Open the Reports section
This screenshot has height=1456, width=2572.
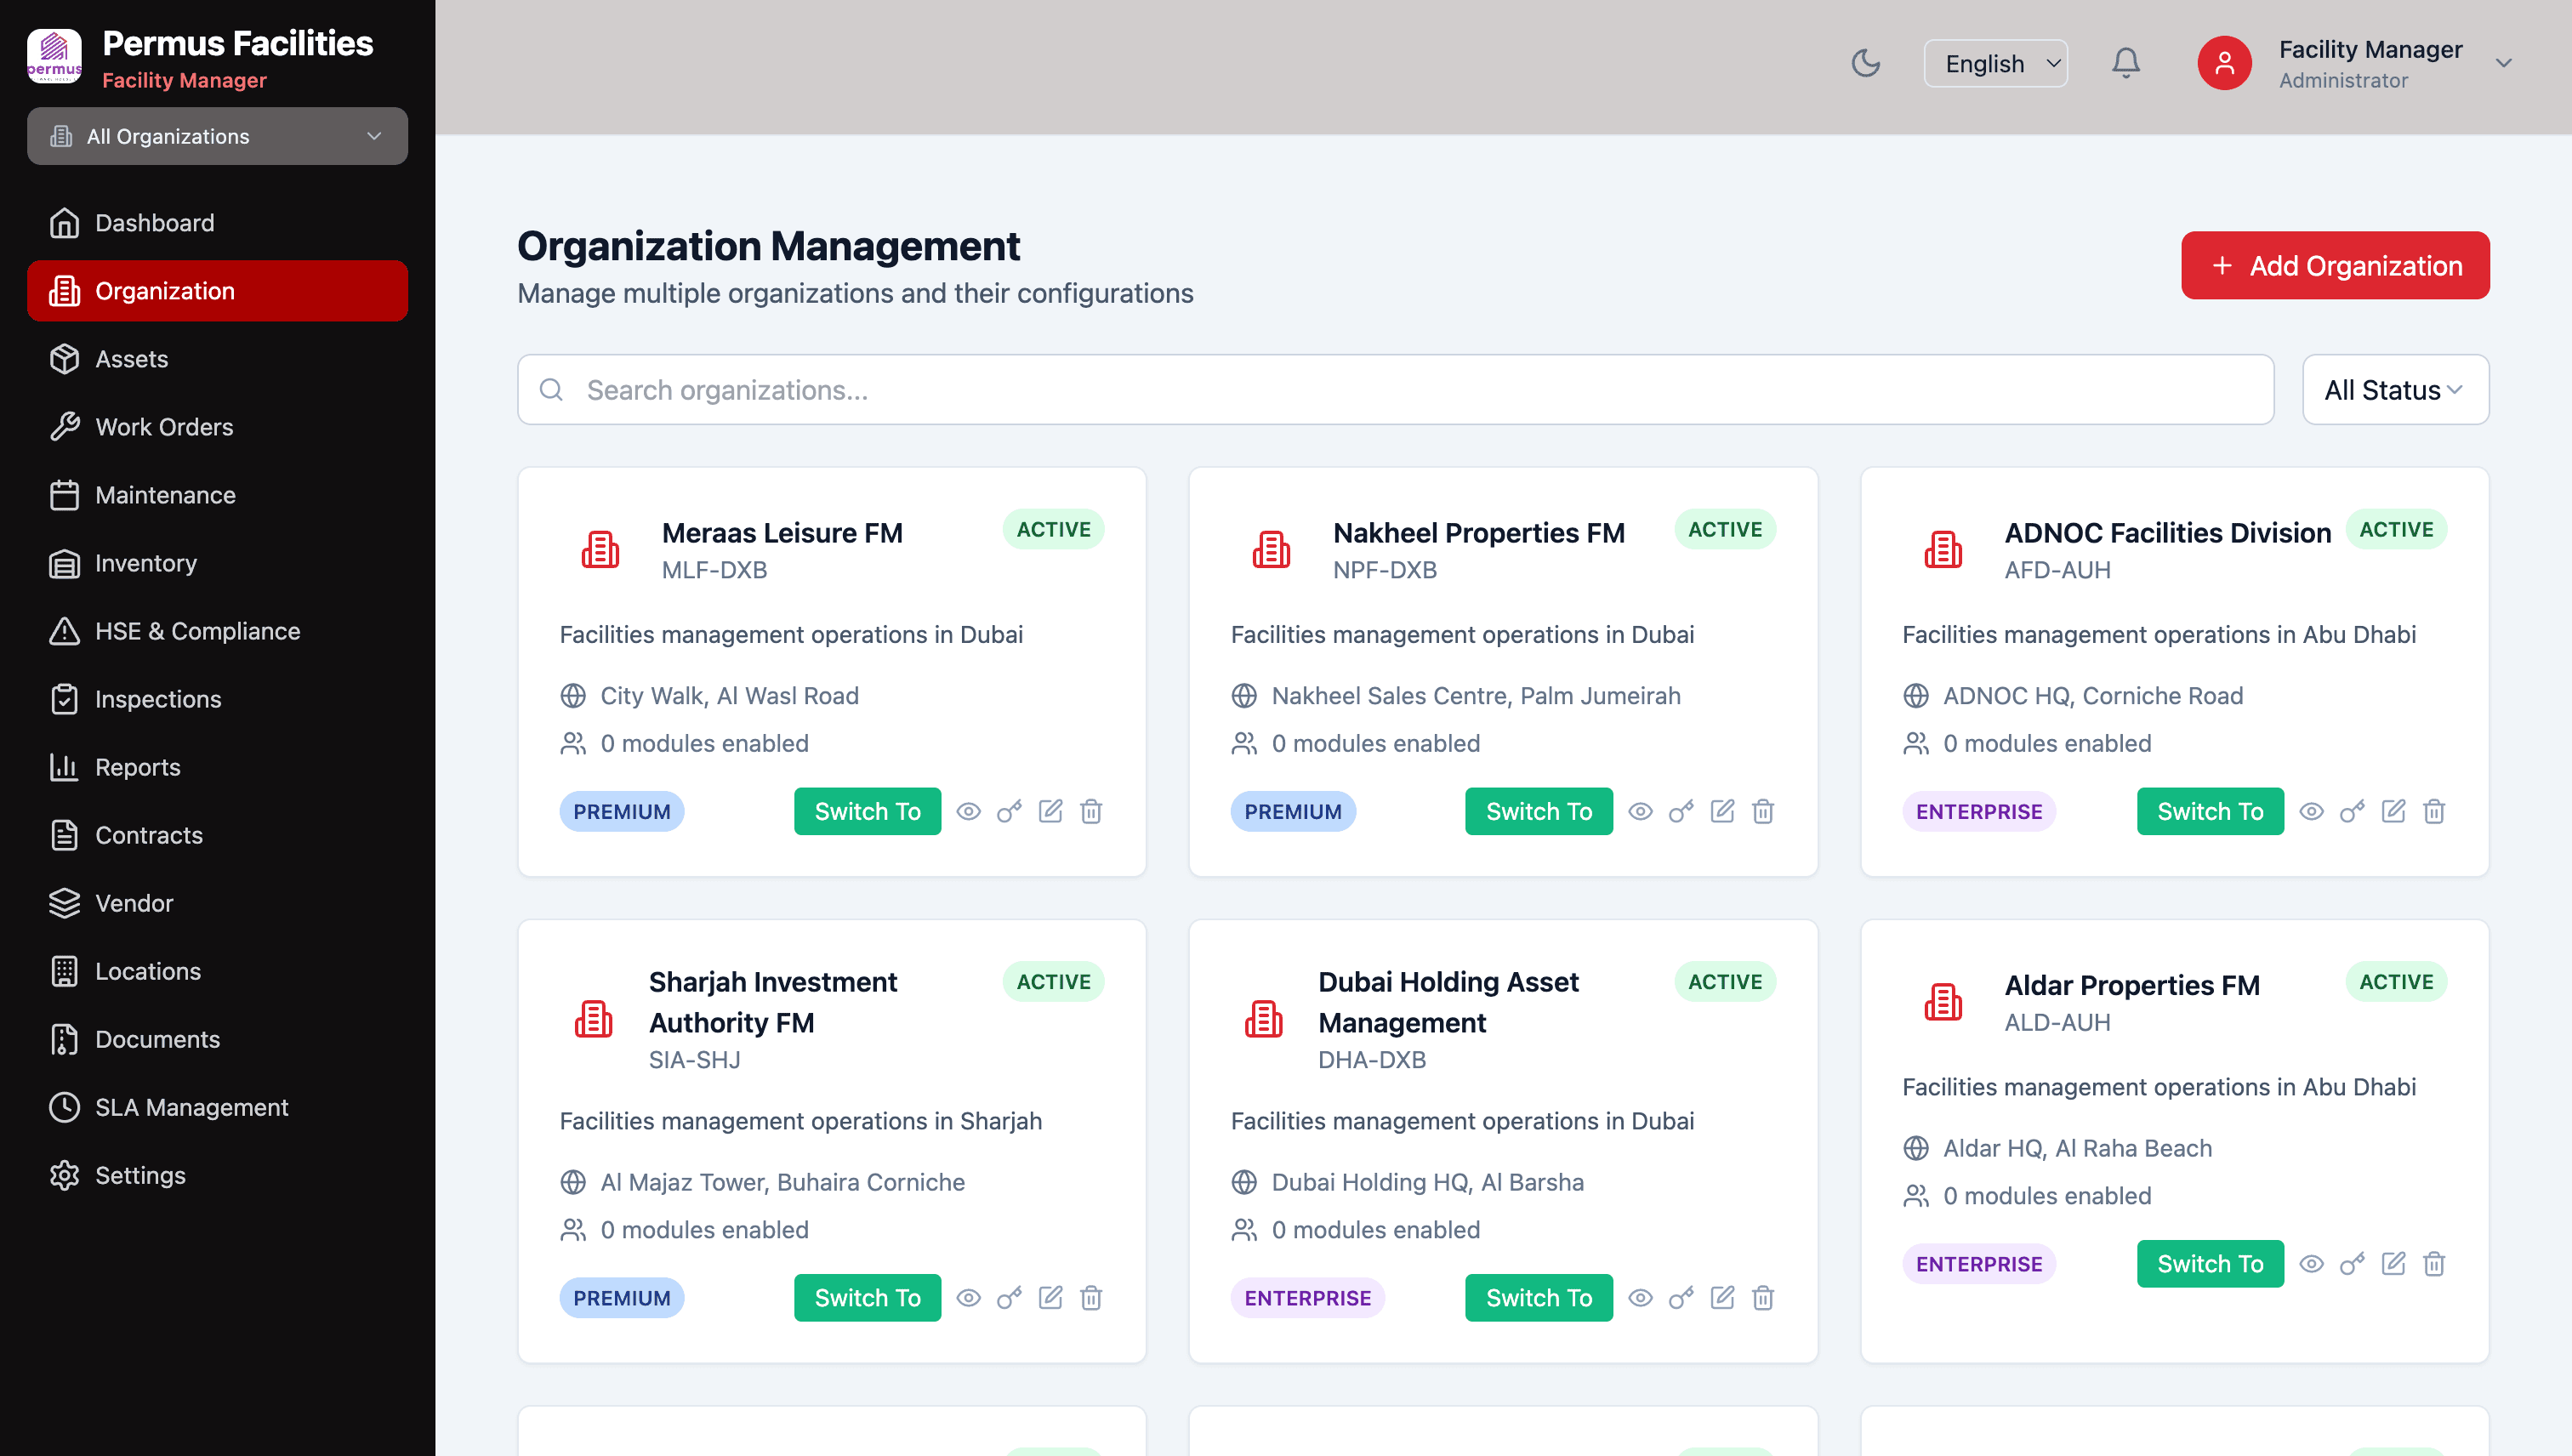click(x=139, y=766)
